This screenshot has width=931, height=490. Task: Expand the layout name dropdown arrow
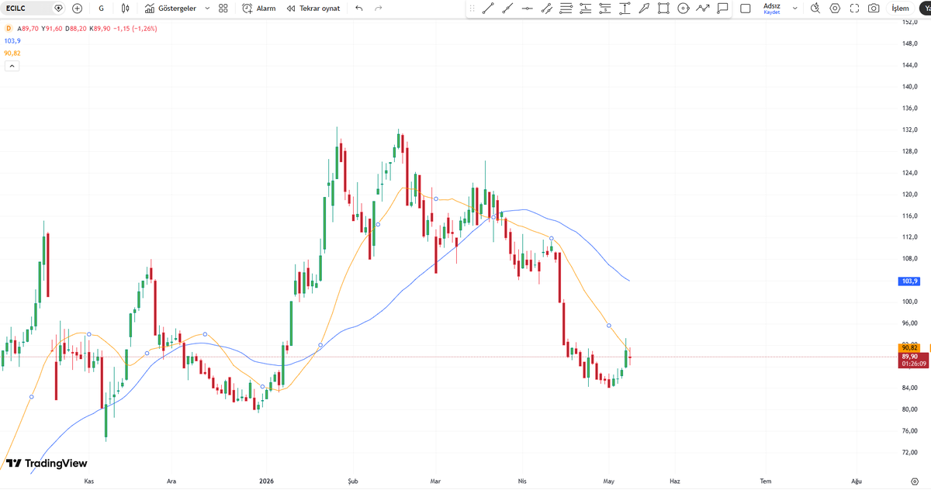tap(794, 9)
